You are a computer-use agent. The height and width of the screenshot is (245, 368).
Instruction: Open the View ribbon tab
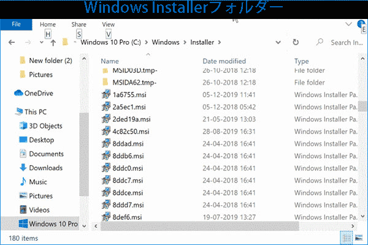coord(108,24)
